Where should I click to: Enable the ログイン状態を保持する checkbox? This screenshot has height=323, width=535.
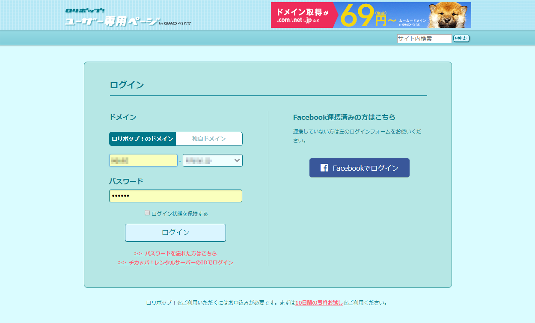(147, 213)
